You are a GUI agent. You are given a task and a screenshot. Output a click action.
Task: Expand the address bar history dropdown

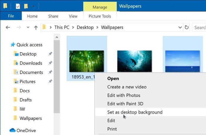(180, 27)
